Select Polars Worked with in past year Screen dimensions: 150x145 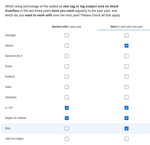tap(67, 66)
